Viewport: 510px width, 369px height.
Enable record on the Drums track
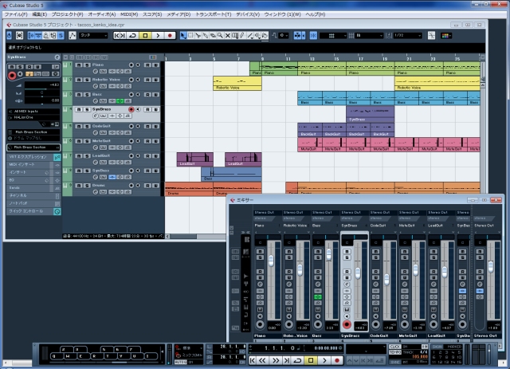pyautogui.click(x=131, y=186)
